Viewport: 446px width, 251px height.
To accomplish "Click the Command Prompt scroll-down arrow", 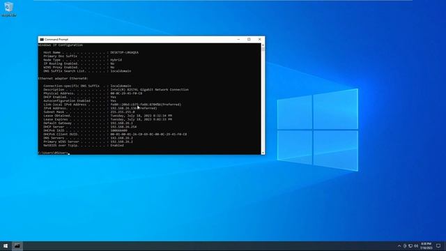I will pos(263,153).
